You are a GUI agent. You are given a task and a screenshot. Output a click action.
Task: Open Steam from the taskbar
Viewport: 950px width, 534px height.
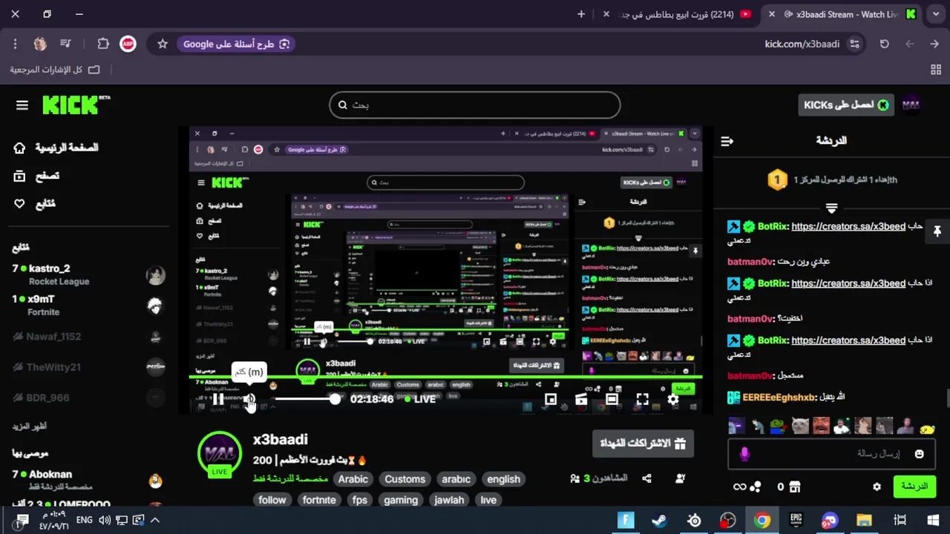659,521
